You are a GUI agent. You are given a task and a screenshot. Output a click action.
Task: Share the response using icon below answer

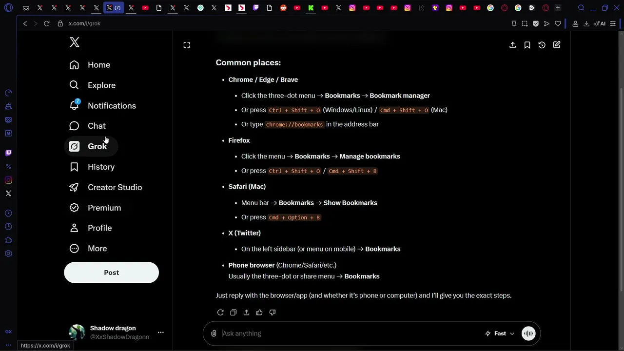[246, 312]
